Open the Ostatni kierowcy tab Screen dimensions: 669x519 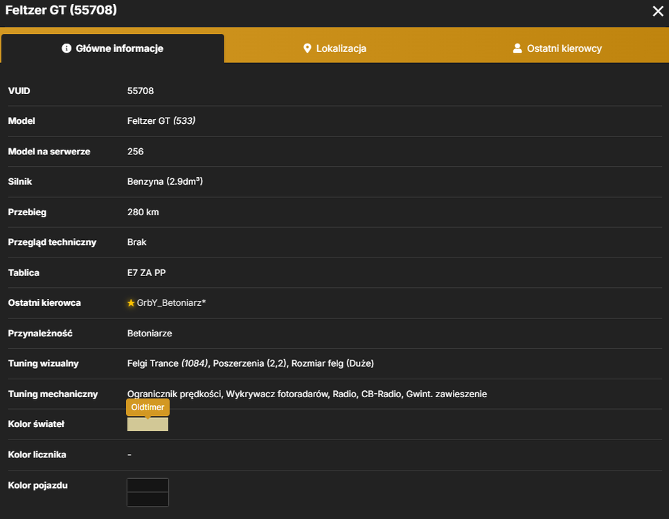point(557,48)
